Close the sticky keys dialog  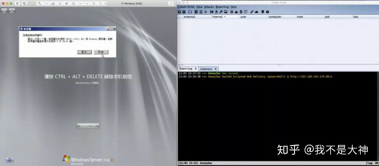pyautogui.click(x=114, y=29)
